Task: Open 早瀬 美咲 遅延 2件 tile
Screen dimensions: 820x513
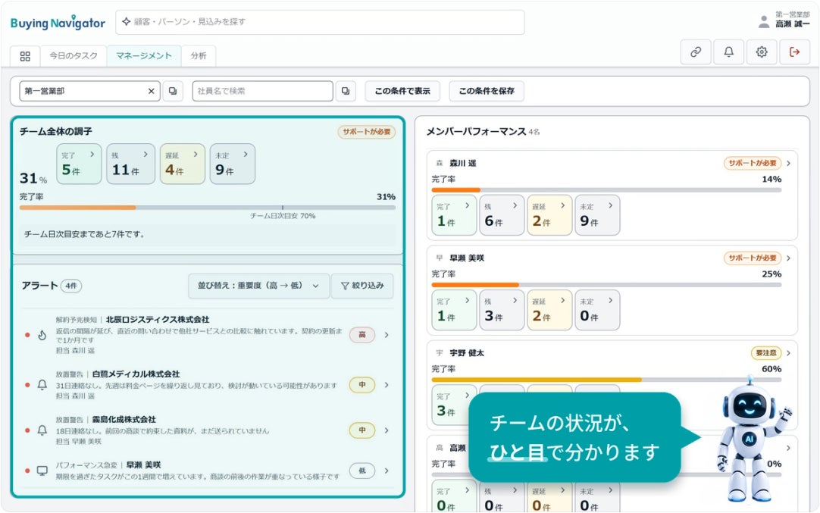Action: pyautogui.click(x=549, y=310)
